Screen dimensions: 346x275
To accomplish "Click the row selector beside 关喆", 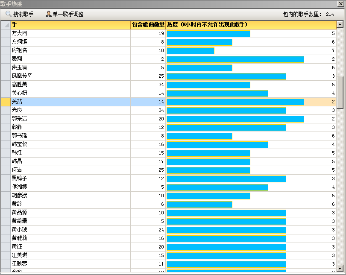I will click(6, 102).
